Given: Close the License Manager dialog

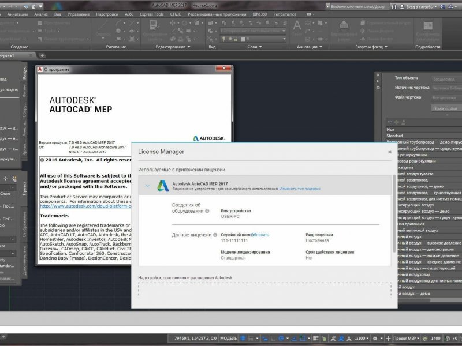Looking at the screenshot, I should pos(389,152).
